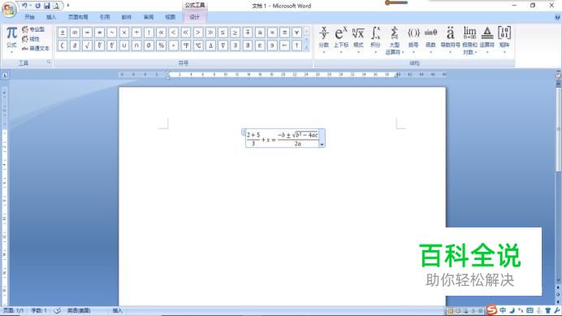This screenshot has width=562, height=316.
Task: Click the 中 Chinese input mode icon
Action: 503,310
